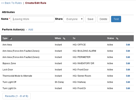Focus the rule Name input field
The width and height of the screenshot is (136, 101).
[x=32, y=19]
